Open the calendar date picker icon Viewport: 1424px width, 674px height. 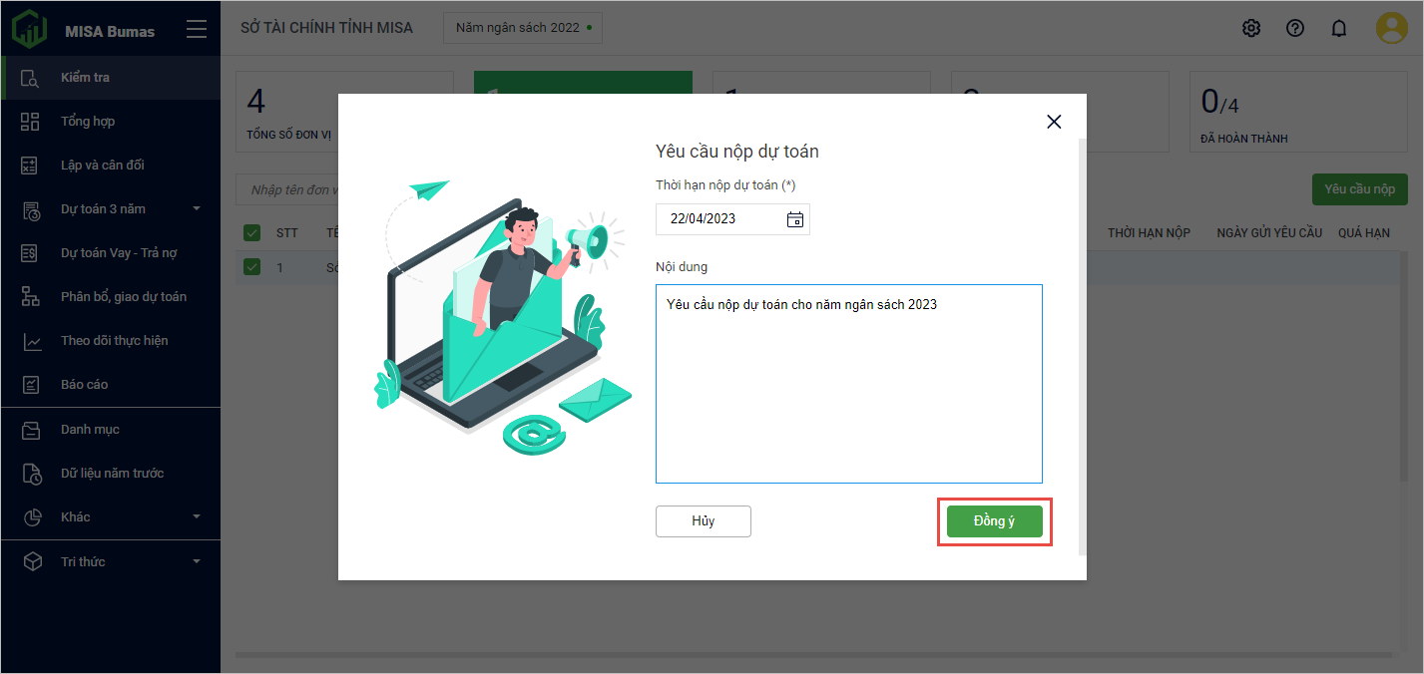coord(795,219)
